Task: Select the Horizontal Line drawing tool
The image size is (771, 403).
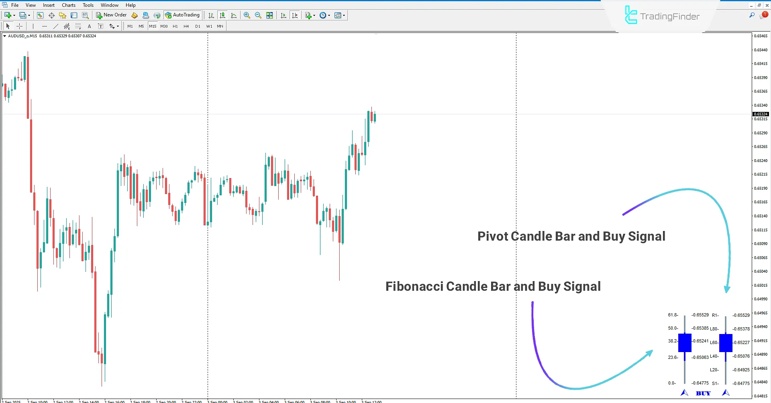Action: coord(45,26)
